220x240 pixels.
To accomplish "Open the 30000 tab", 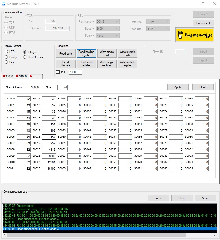I will [x=9, y=76].
